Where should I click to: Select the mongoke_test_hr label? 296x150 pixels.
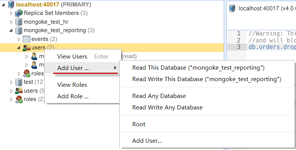(46, 22)
